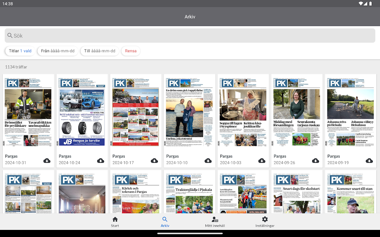Image resolution: width=380 pixels, height=237 pixels.
Task: Set the Från date filter
Action: tap(58, 51)
